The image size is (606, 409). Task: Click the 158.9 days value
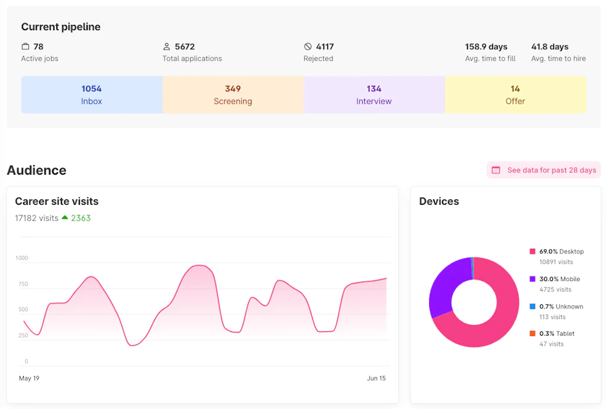click(x=486, y=46)
